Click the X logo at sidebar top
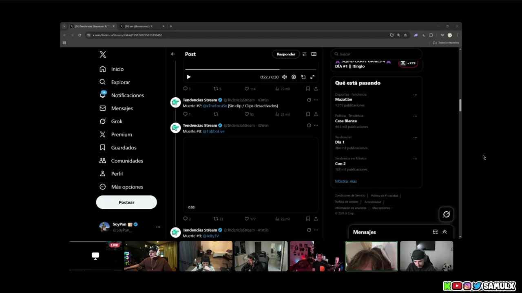 [x=103, y=55]
